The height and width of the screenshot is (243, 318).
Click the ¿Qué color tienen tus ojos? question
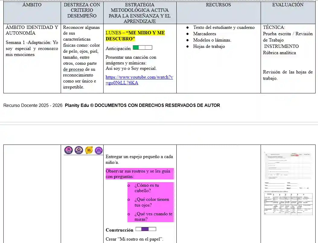click(x=151, y=202)
